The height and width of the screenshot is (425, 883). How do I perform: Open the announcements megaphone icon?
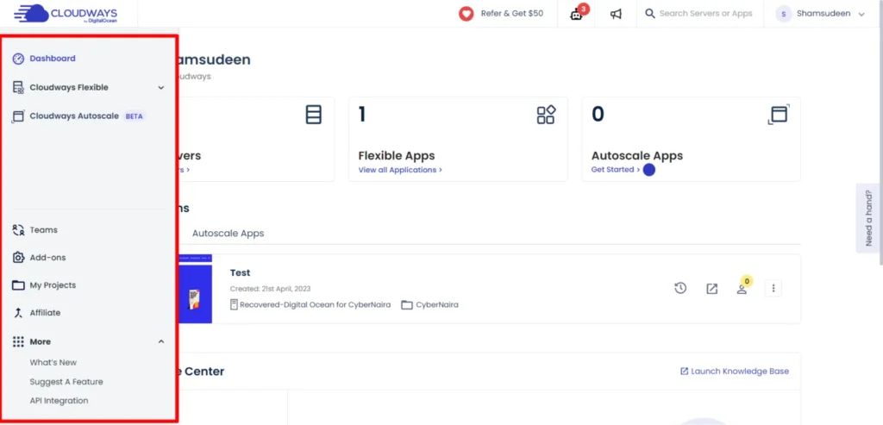pos(616,14)
